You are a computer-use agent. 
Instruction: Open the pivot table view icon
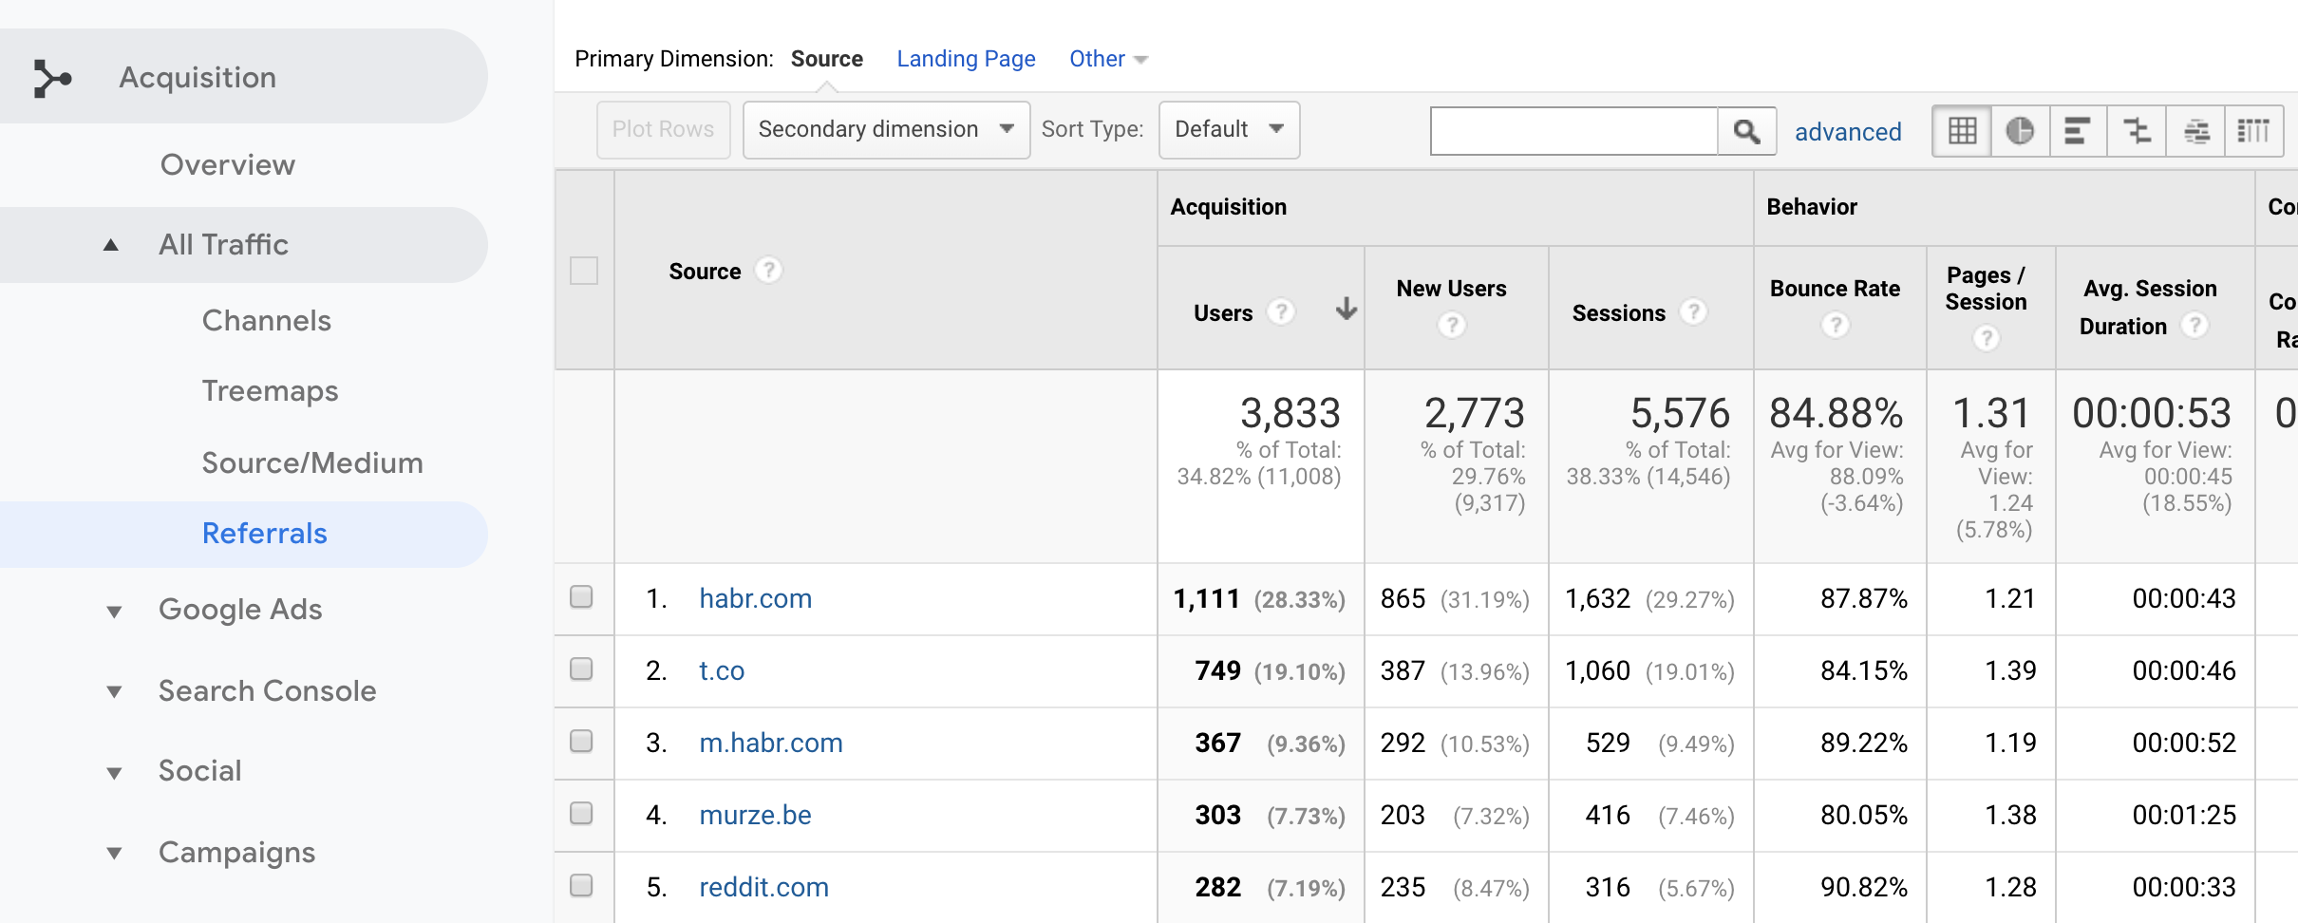(2253, 130)
